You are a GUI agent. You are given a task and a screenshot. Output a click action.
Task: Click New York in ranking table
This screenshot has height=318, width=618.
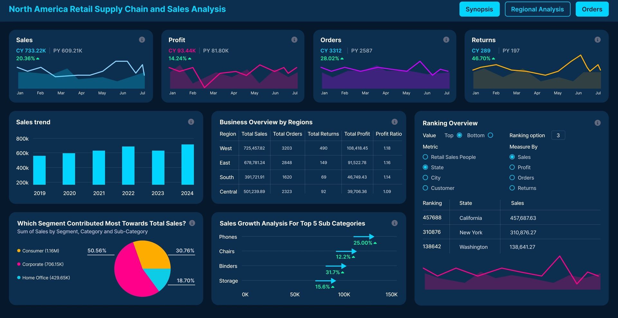coord(471,232)
